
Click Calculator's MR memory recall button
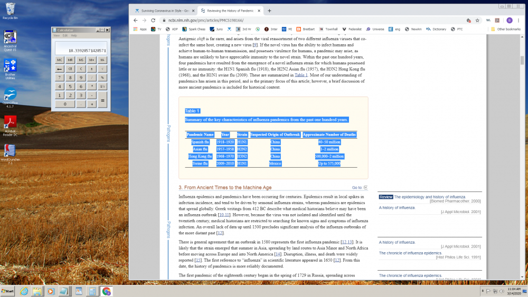point(70,60)
